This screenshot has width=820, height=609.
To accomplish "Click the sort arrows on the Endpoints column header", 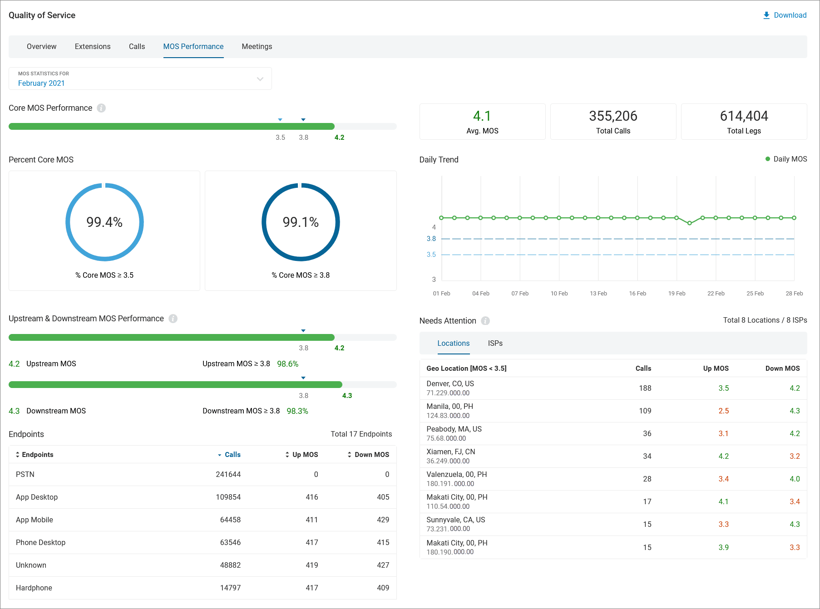I will coord(18,454).
